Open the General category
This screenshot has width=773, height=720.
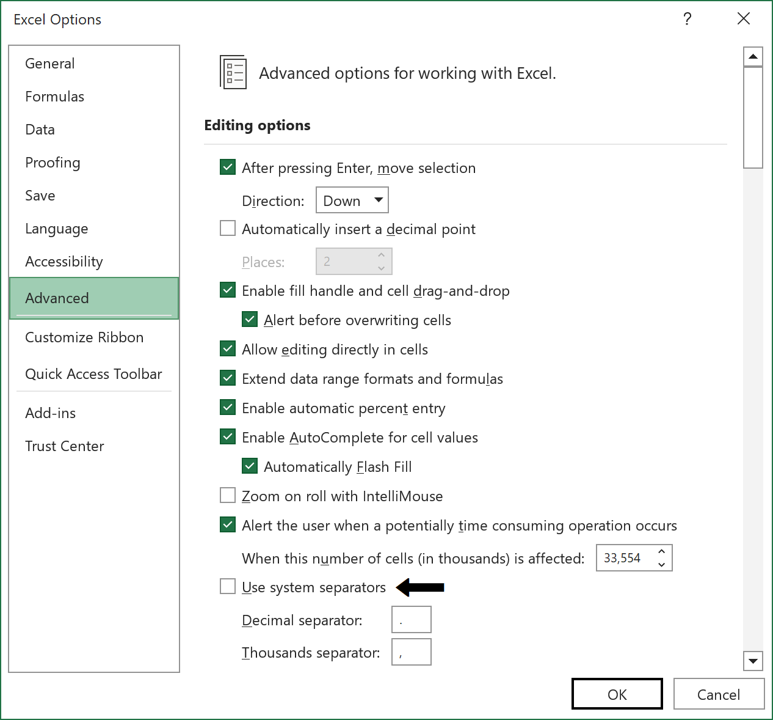94,64
